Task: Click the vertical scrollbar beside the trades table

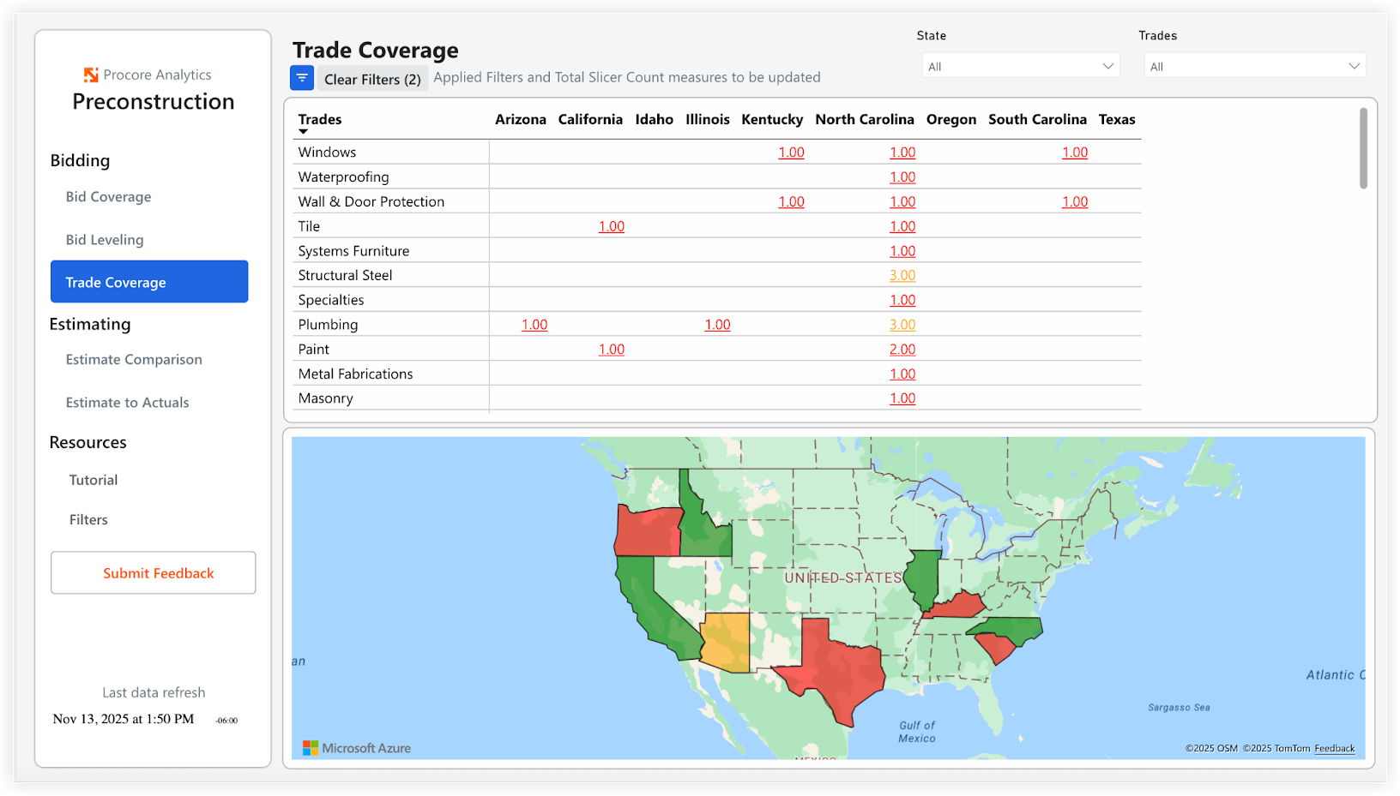Action: tap(1363, 147)
